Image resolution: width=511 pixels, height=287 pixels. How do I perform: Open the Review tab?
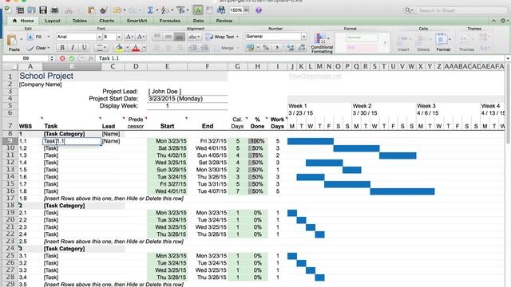[224, 21]
